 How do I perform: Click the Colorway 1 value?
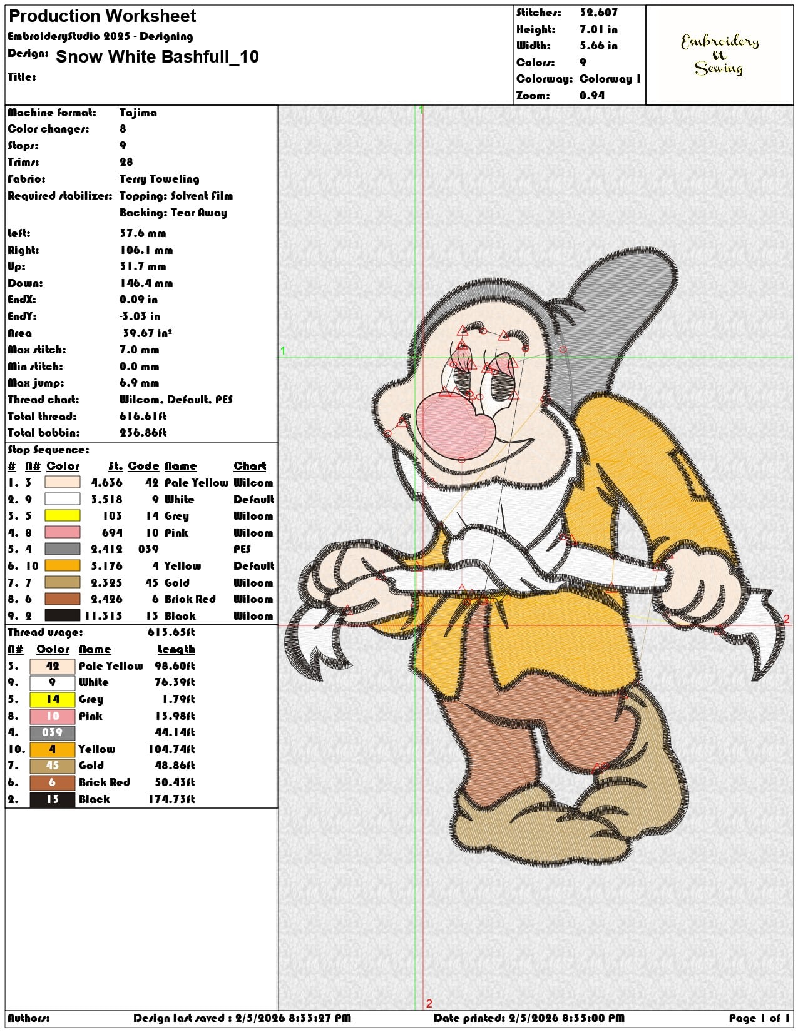[x=610, y=79]
